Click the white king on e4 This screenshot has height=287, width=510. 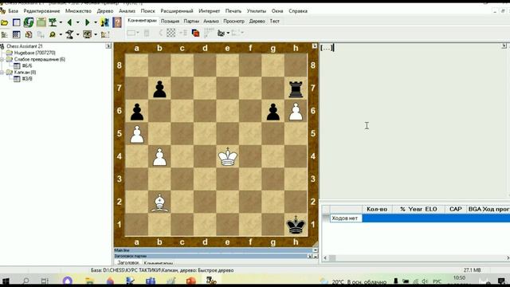tap(227, 157)
